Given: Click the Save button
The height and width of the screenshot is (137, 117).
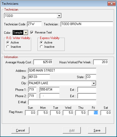Looking at the screenshot, I should click(97, 130).
